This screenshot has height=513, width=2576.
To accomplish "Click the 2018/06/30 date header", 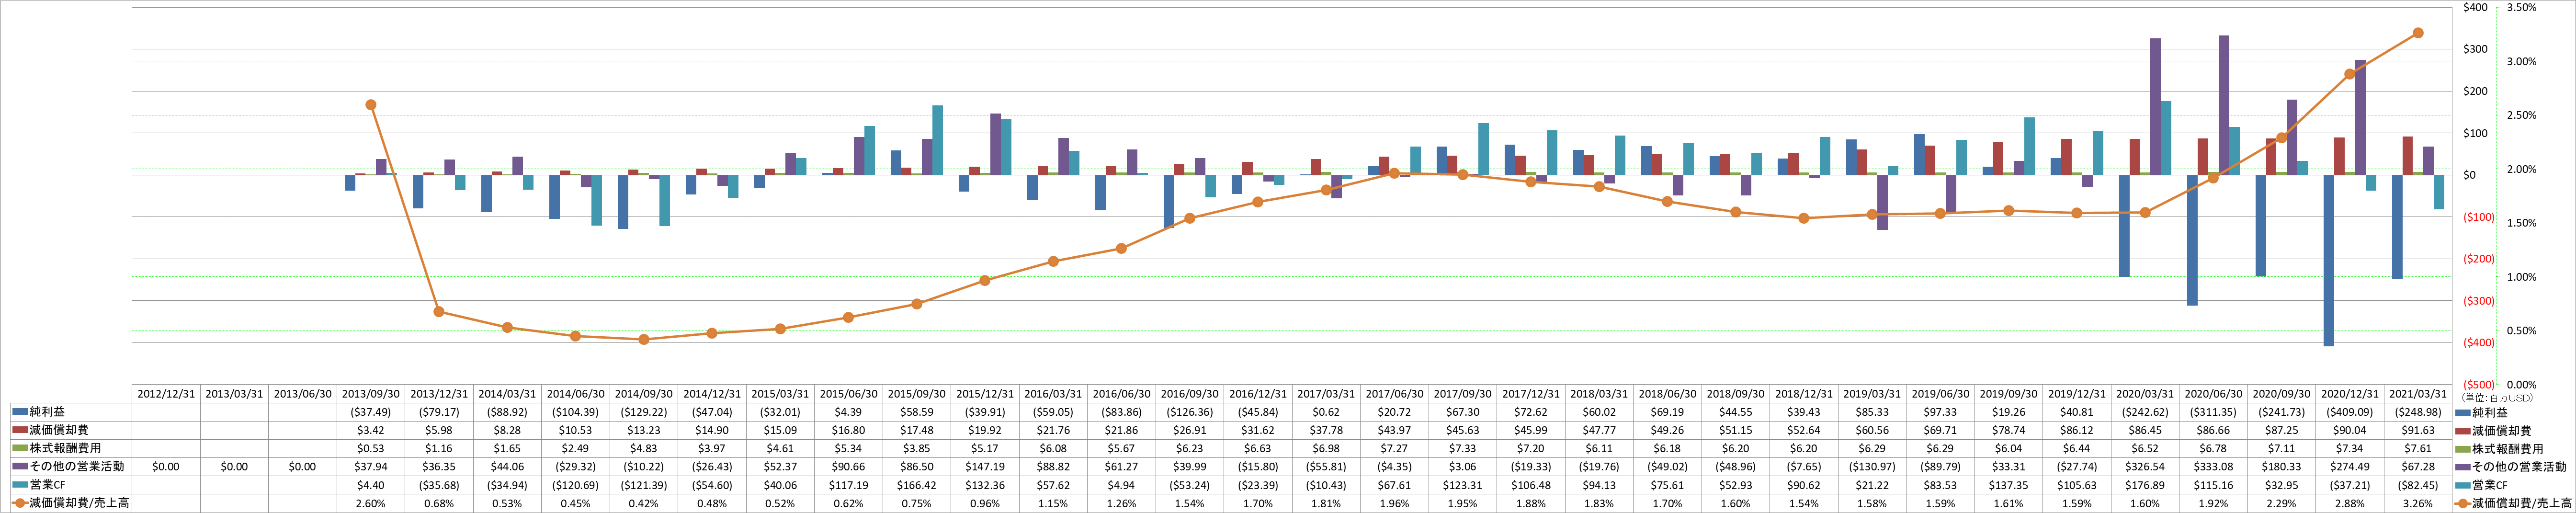I will pyautogui.click(x=1667, y=394).
